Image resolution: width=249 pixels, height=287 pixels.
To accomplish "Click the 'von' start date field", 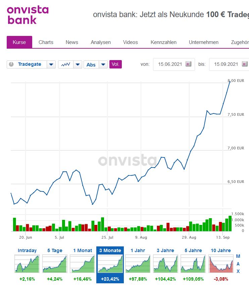I will (170, 64).
